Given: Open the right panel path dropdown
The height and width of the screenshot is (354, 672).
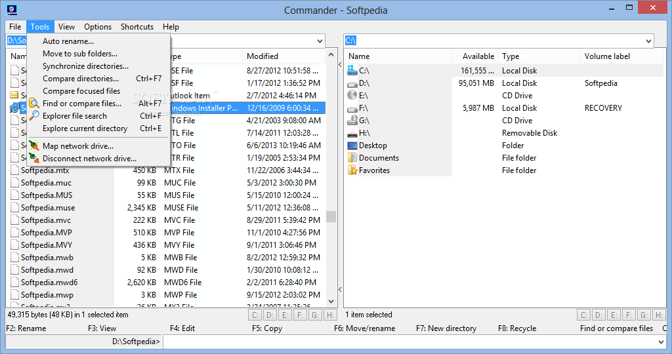Looking at the screenshot, I should 648,41.
